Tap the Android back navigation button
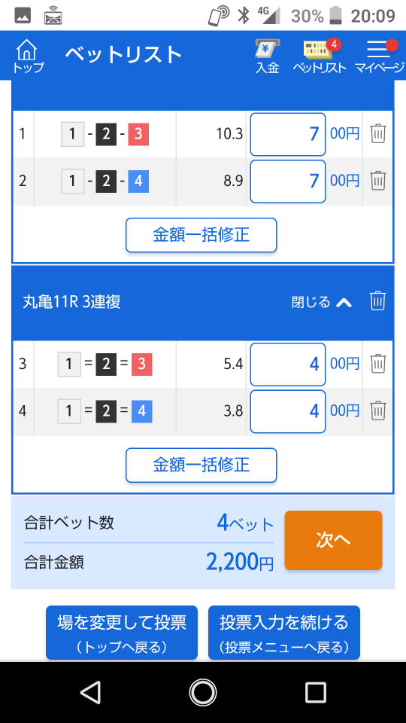 (x=90, y=692)
